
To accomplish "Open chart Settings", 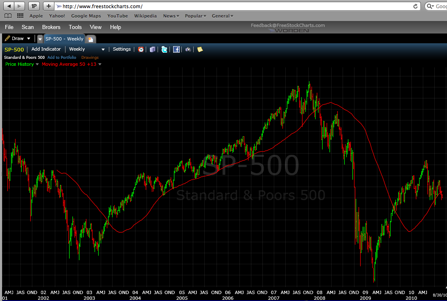I will click(x=122, y=49).
